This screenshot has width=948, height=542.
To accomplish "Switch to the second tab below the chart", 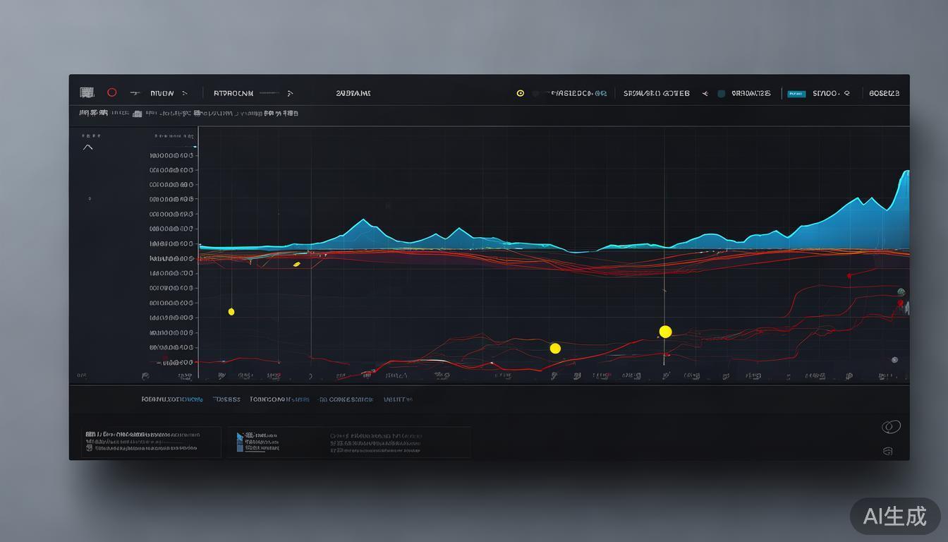I will click(226, 399).
